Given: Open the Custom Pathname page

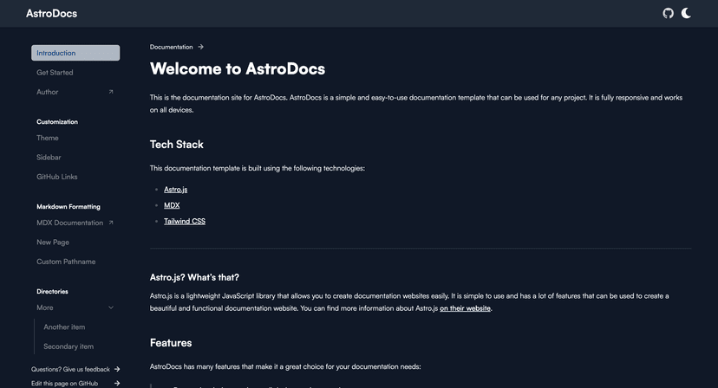Looking at the screenshot, I should pos(66,262).
